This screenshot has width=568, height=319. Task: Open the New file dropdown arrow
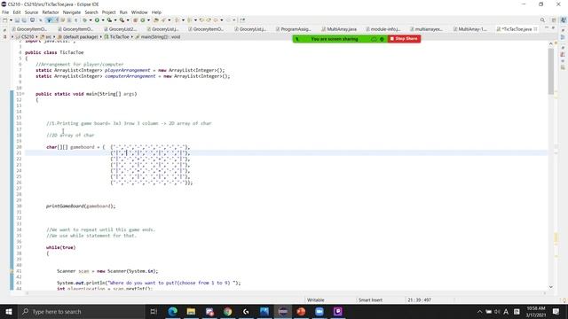(x=11, y=20)
